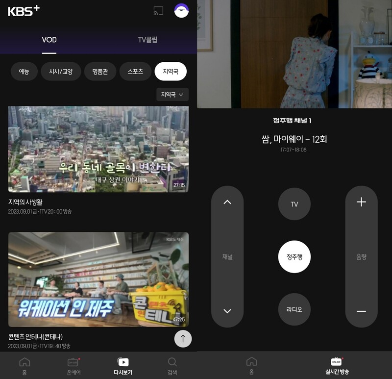Open the 지역국 region dropdown
392x379 pixels.
[x=171, y=95]
